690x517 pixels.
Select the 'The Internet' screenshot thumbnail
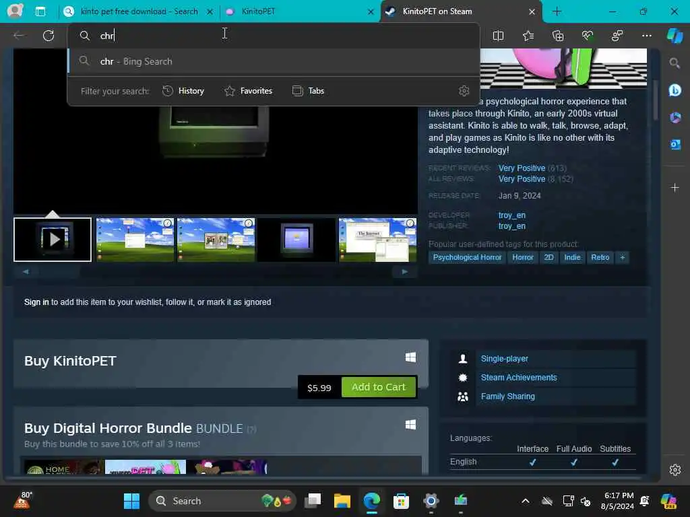coord(377,240)
